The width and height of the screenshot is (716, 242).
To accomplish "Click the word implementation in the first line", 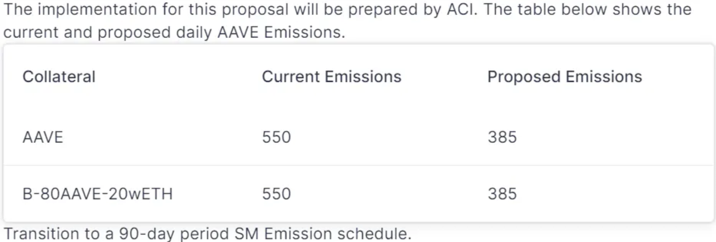I will (x=97, y=9).
